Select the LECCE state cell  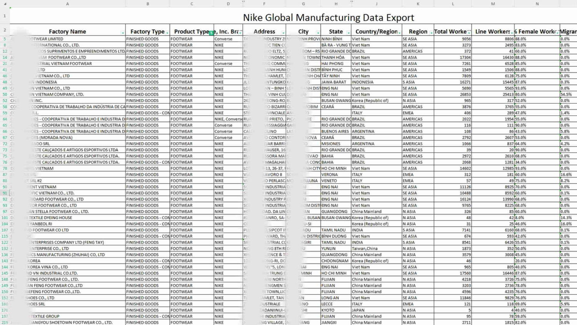(336, 304)
